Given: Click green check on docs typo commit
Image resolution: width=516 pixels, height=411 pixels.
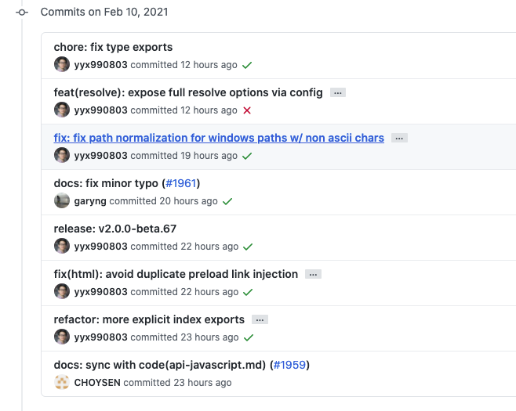Looking at the screenshot, I should [x=227, y=201].
